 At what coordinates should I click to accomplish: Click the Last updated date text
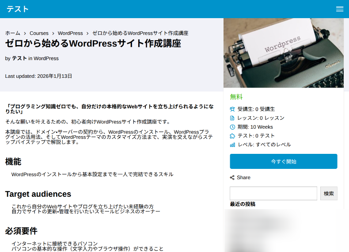(x=38, y=76)
